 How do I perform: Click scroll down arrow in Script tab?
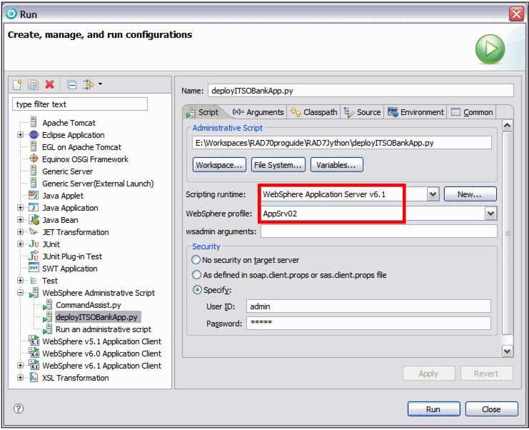[x=508, y=351]
